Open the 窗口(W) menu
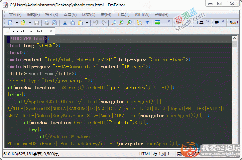Screen dimensions: 242x160 pos(142,15)
